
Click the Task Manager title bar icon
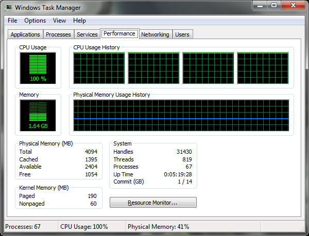coord(8,8)
